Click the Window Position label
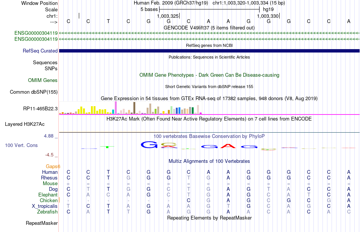Image resolution: width=360 pixels, height=232 pixels. point(39,3)
